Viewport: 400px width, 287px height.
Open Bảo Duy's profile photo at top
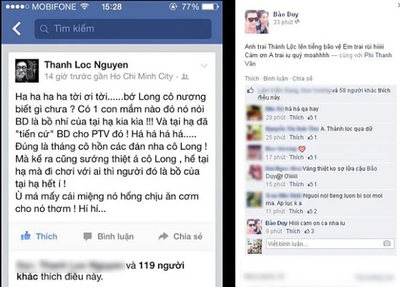pos(257,21)
